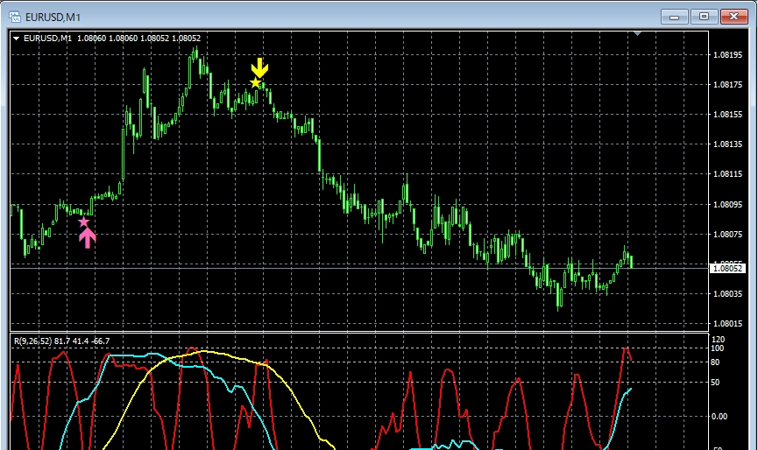758x450 pixels.
Task: Minimize the EURUSD,M1 chart window
Action: [x=673, y=16]
